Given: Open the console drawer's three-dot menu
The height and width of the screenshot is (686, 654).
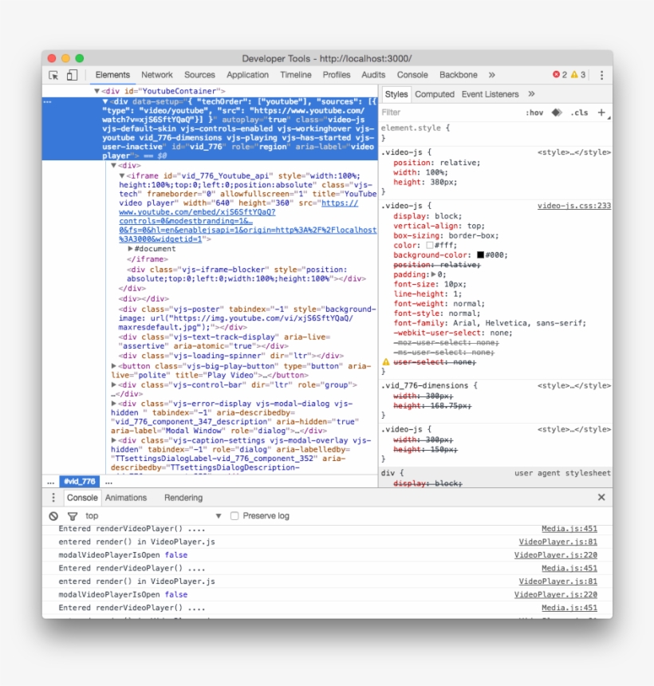Looking at the screenshot, I should [x=53, y=497].
